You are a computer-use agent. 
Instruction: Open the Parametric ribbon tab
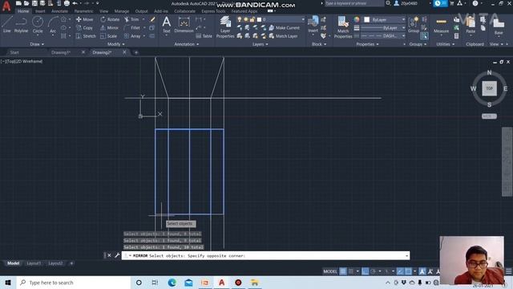coord(83,11)
